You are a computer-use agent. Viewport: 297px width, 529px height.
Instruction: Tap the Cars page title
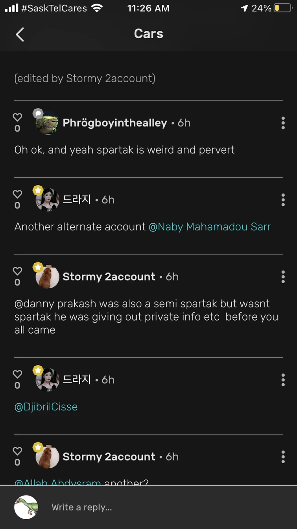coord(149,34)
